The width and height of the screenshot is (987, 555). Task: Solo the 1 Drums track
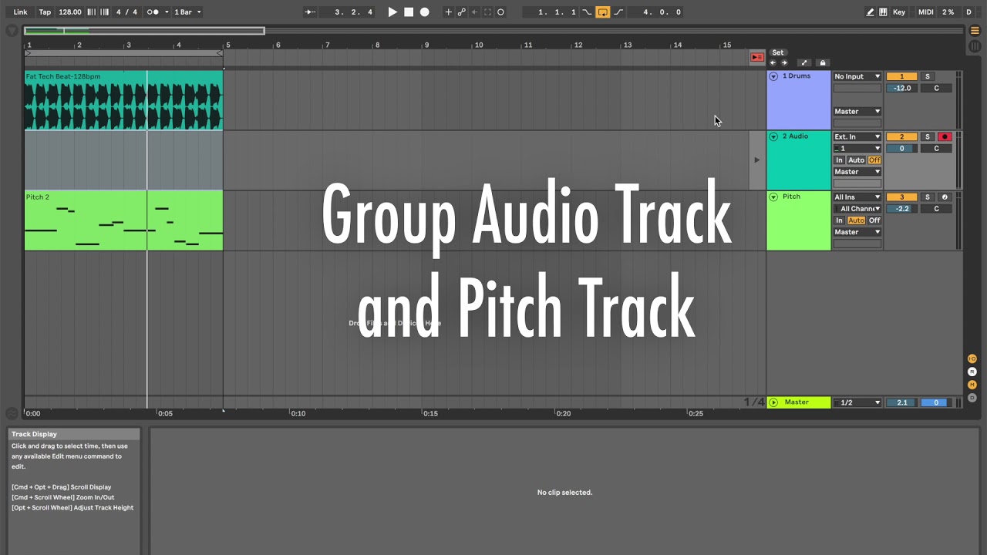(928, 76)
